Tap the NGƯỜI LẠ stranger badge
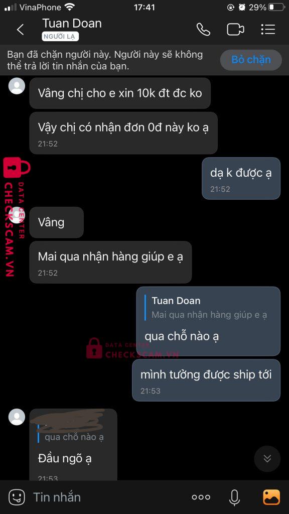Screen dimensions: 289x514 coord(60,36)
